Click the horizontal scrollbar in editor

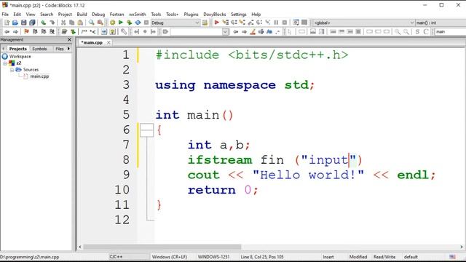[162, 247]
